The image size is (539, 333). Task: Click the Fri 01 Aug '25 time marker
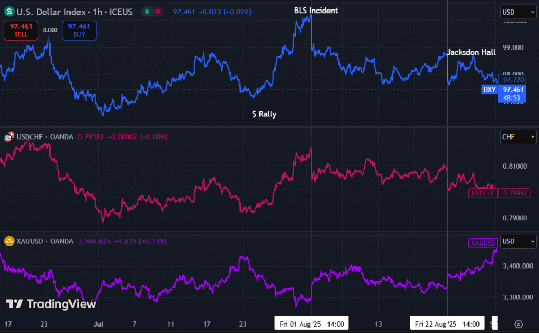point(312,324)
